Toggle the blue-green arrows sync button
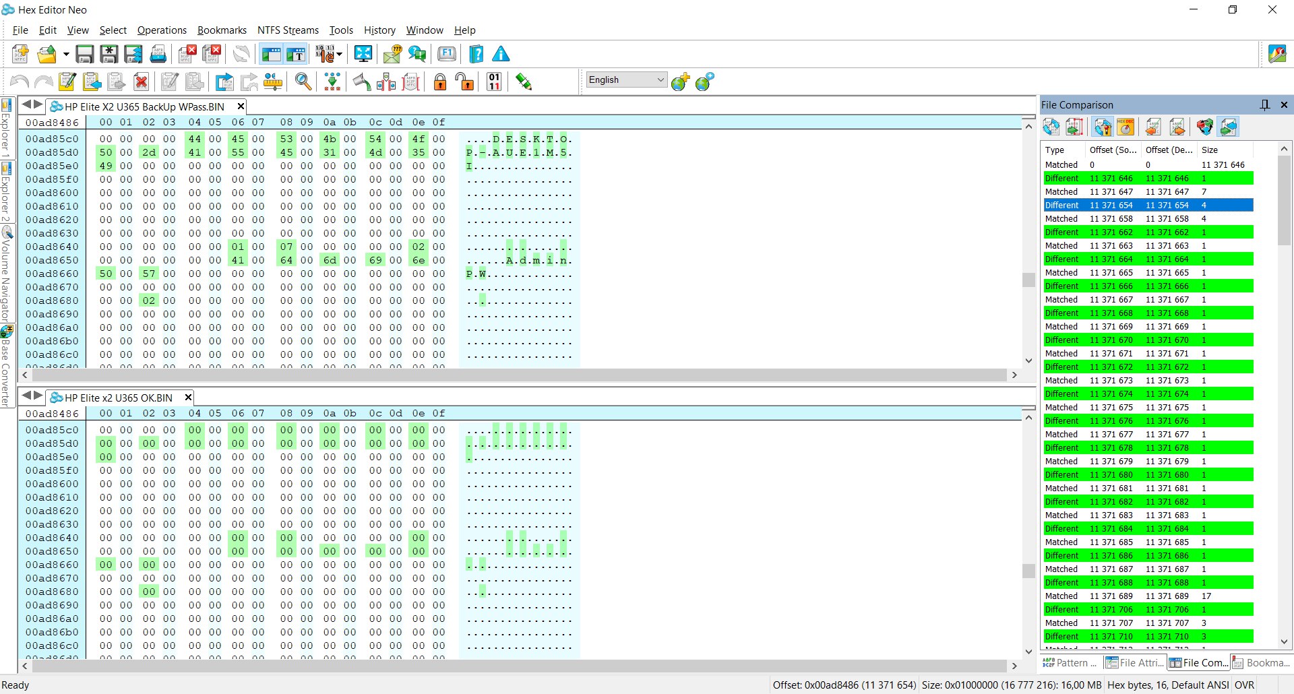Screen dimensions: 1294x694 pos(1229,127)
